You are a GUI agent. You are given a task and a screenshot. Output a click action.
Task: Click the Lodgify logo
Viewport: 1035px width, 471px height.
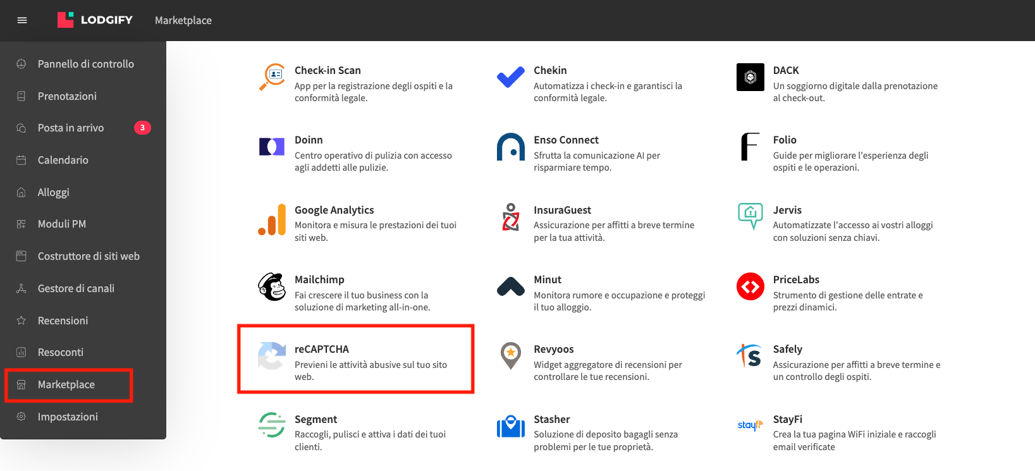point(95,20)
